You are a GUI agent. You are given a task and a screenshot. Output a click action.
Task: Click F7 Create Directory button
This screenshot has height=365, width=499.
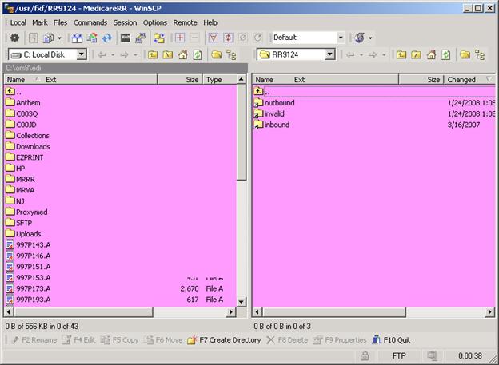(223, 339)
